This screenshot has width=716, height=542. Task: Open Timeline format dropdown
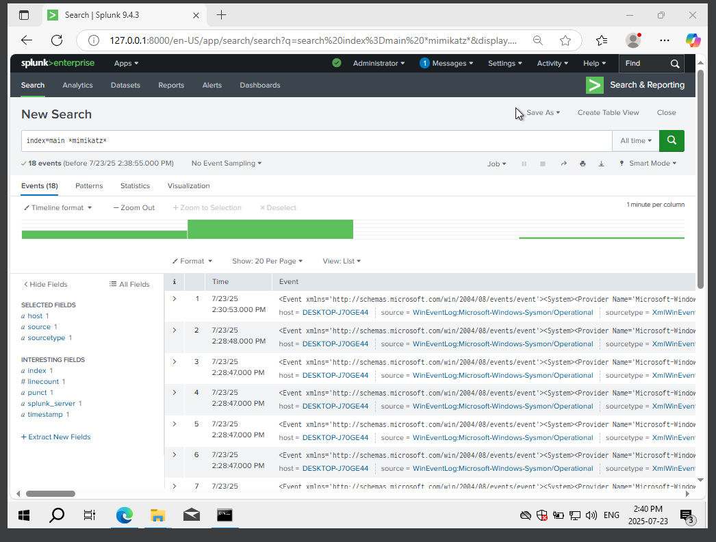pyautogui.click(x=58, y=208)
